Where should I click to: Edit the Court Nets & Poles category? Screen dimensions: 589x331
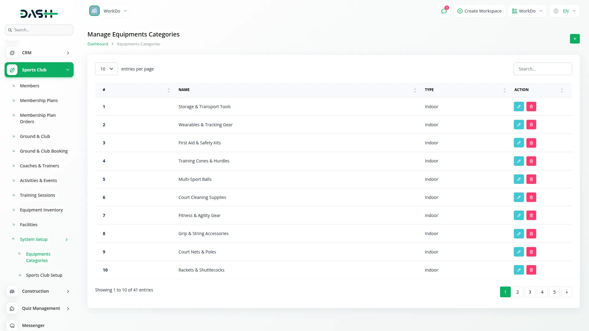[518, 252]
